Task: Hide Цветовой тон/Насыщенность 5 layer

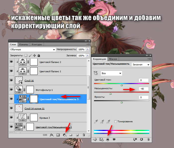Action: pos(11,99)
